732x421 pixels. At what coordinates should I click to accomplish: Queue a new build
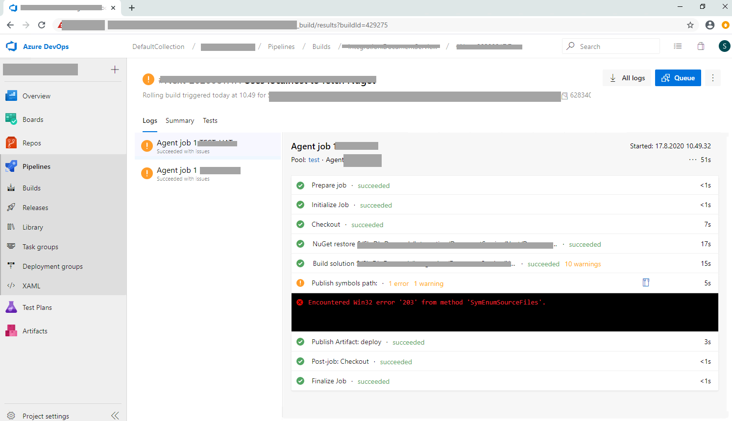(678, 77)
